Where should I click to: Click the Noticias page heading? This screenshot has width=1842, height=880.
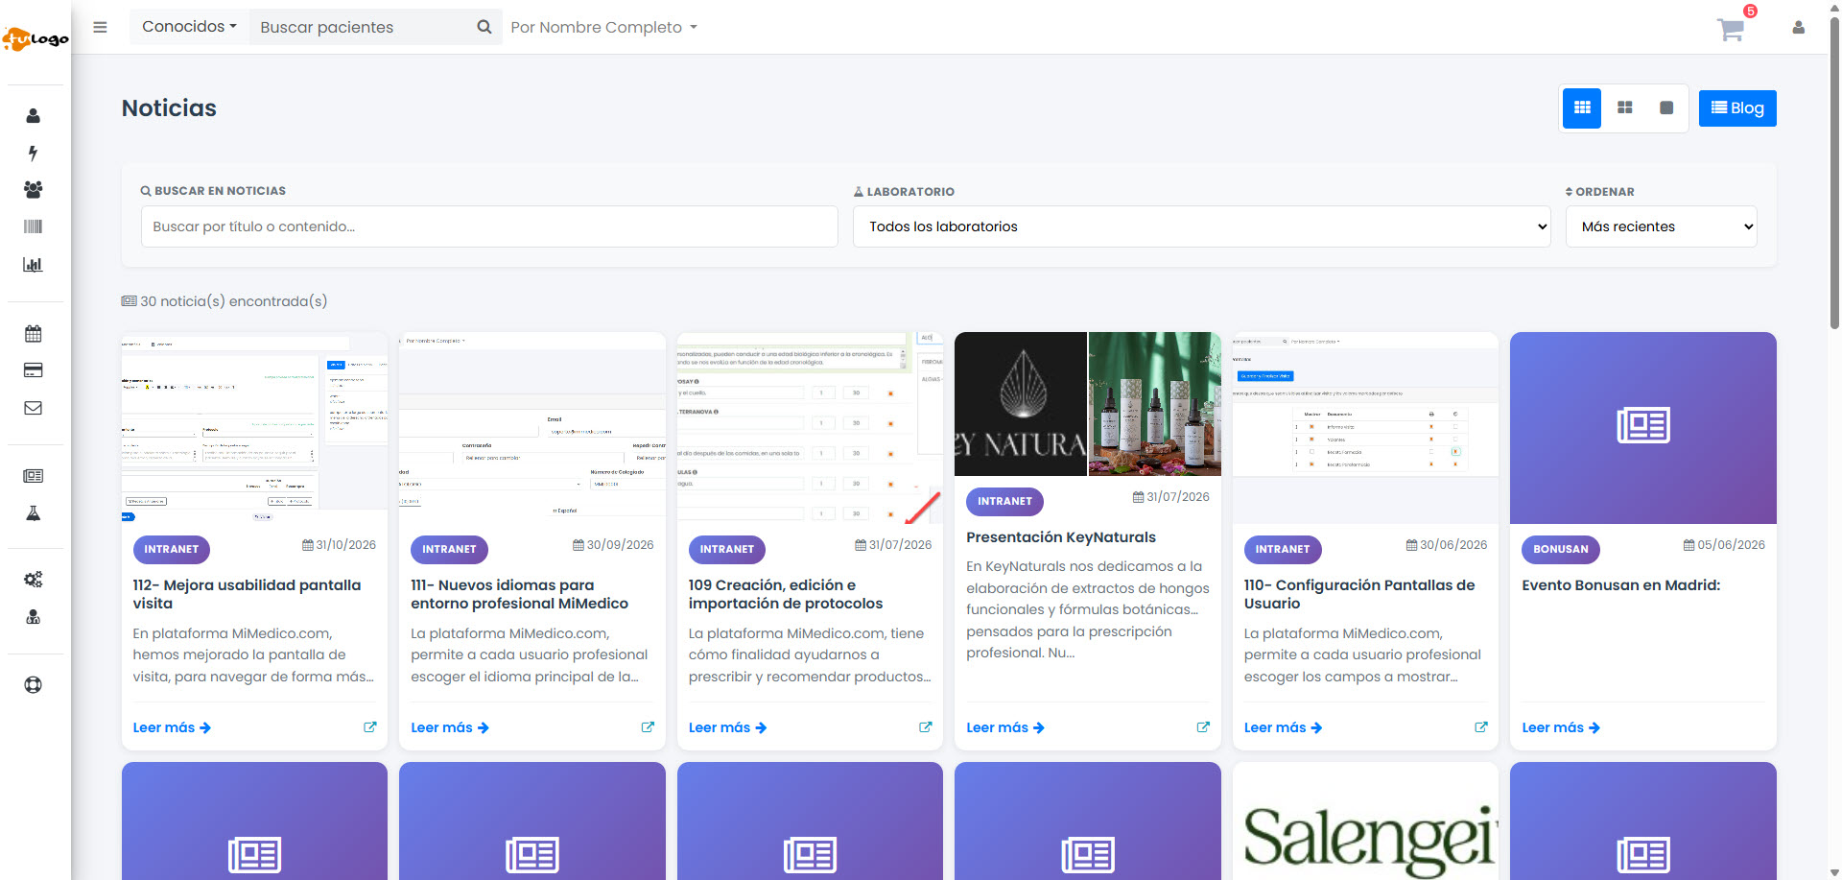pyautogui.click(x=169, y=108)
